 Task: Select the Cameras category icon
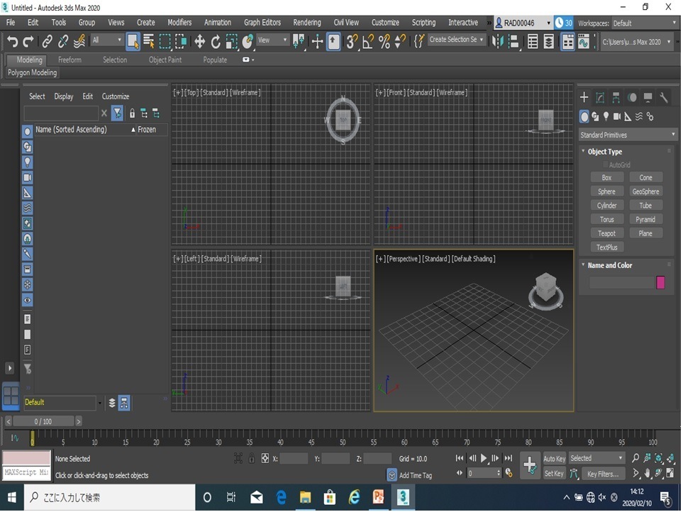pos(617,117)
